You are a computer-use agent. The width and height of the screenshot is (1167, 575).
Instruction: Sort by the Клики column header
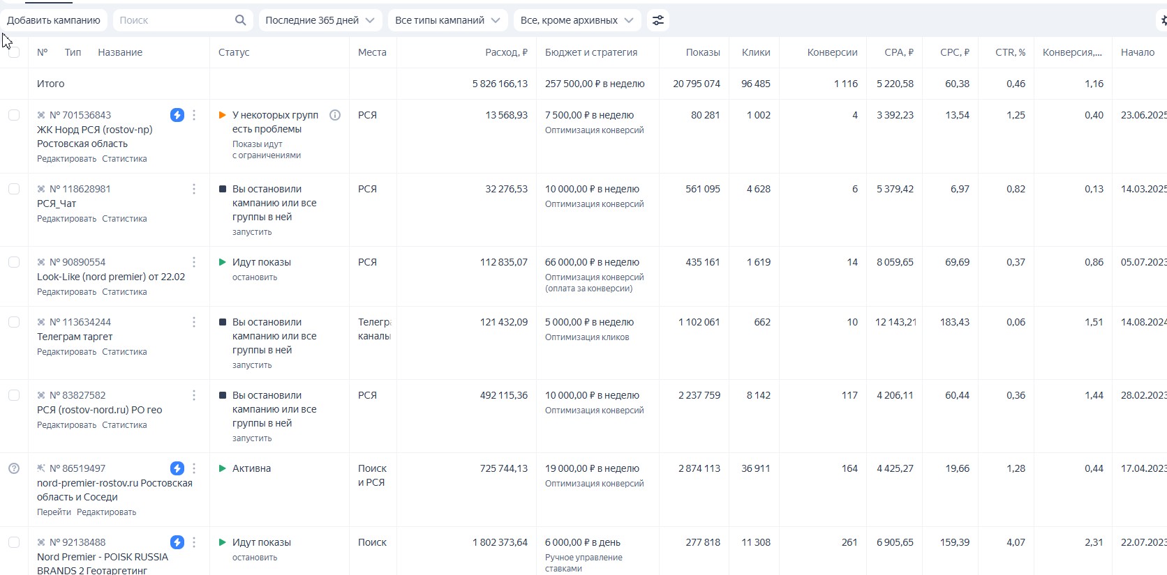[755, 52]
